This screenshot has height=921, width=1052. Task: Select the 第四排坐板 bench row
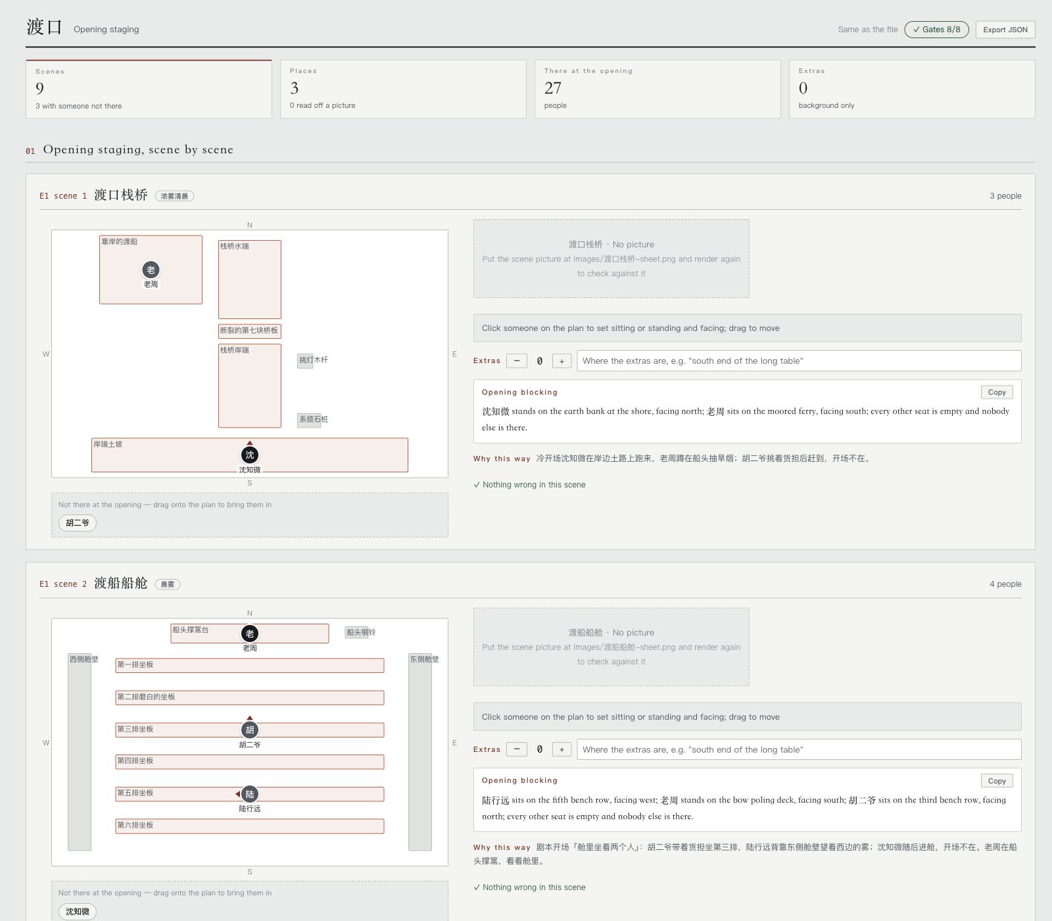coord(250,762)
